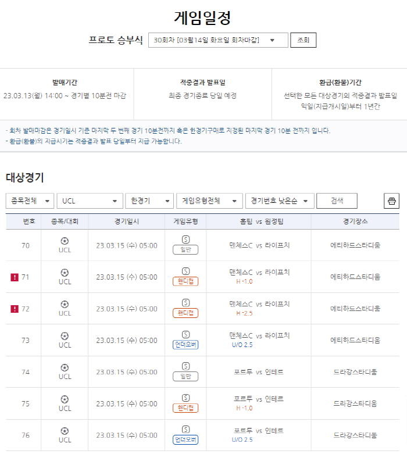This screenshot has height=454, width=407.
Task: Click soccer ball icon in row 70
Action: click(x=65, y=241)
